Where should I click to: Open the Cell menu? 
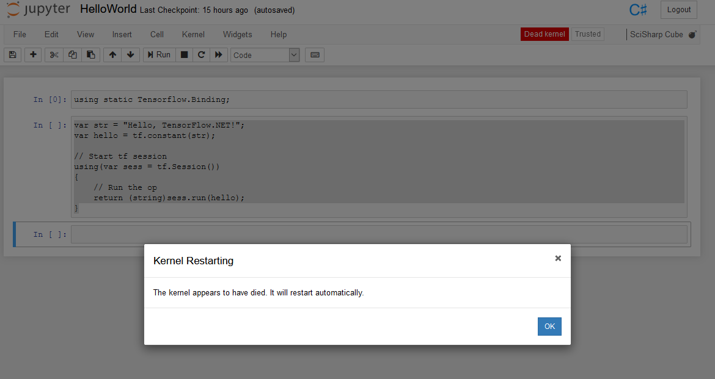tap(156, 34)
